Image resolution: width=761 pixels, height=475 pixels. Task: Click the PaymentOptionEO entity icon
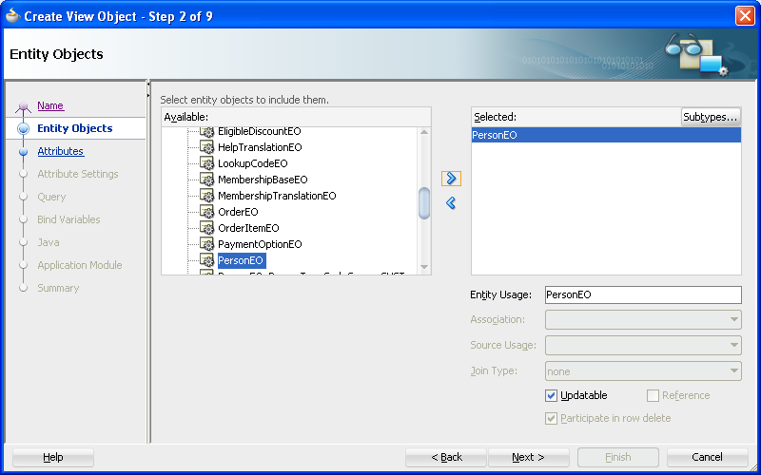pos(207,244)
